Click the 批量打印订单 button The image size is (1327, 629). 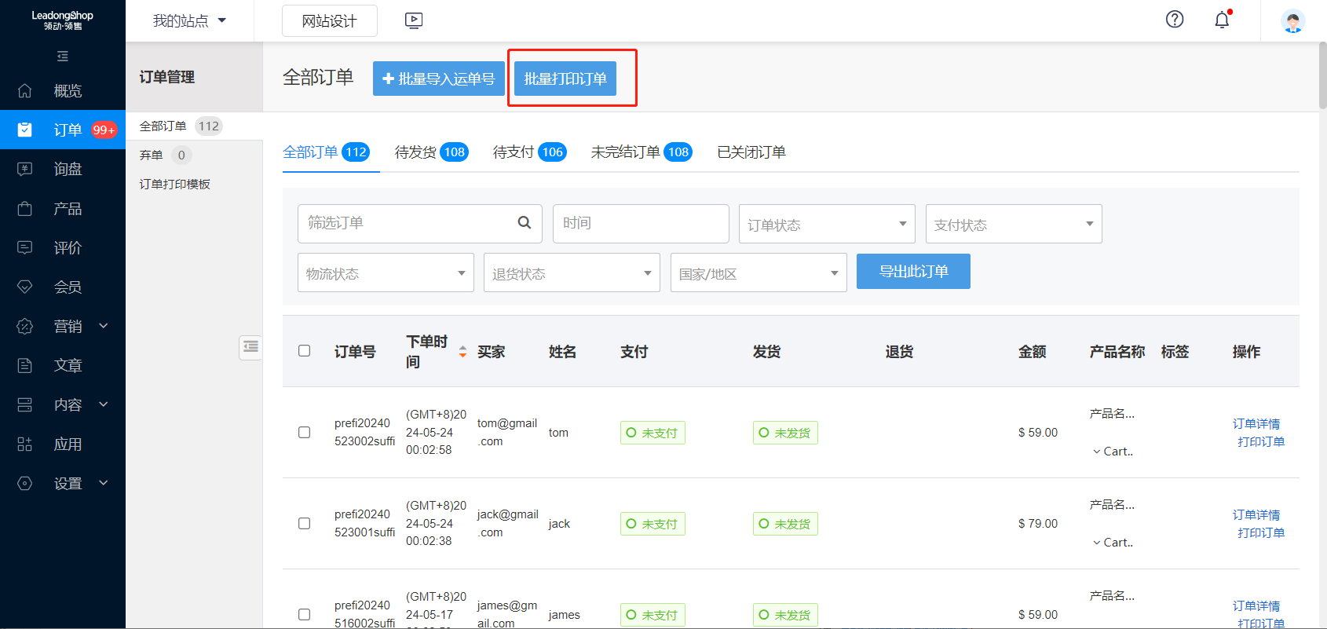565,79
